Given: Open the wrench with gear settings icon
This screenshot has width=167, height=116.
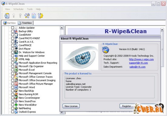Looking at the screenshot, I should click(40, 16).
